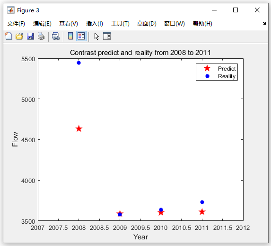
Task: Select the Reality legend entry
Action: pyautogui.click(x=227, y=76)
